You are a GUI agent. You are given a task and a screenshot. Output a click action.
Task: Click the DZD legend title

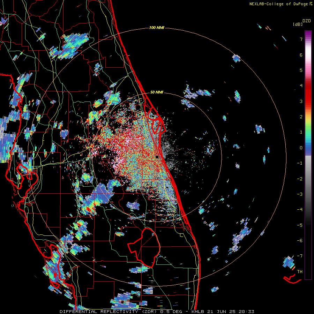(307, 21)
